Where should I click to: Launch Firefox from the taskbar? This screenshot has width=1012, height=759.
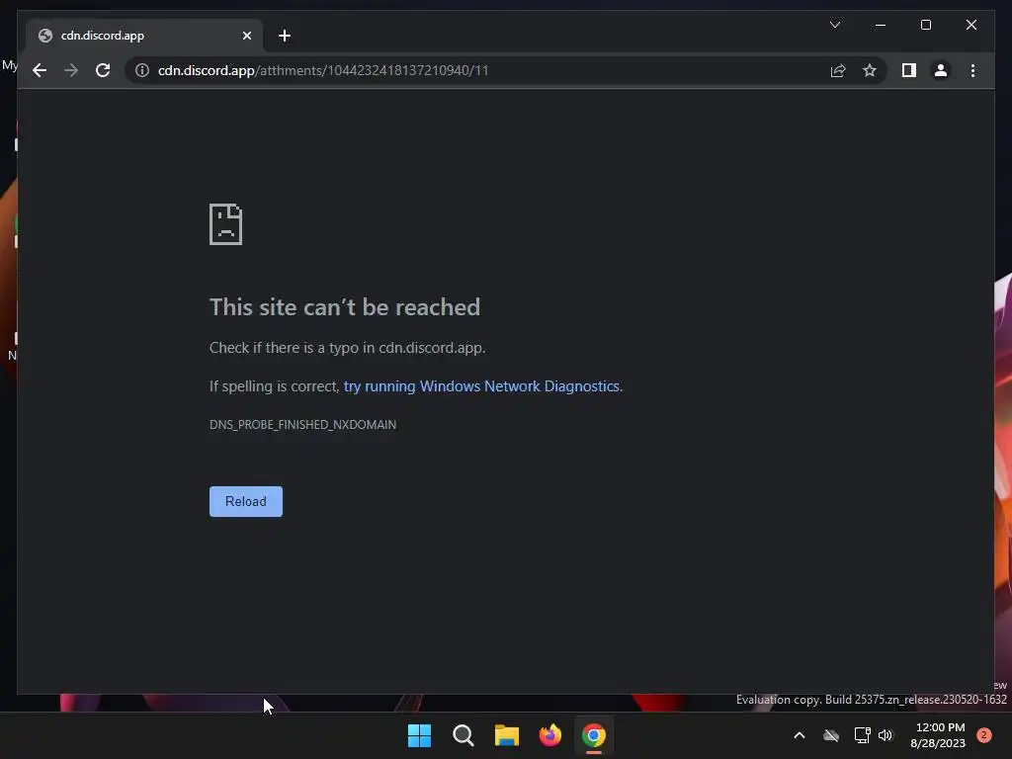[x=549, y=735]
